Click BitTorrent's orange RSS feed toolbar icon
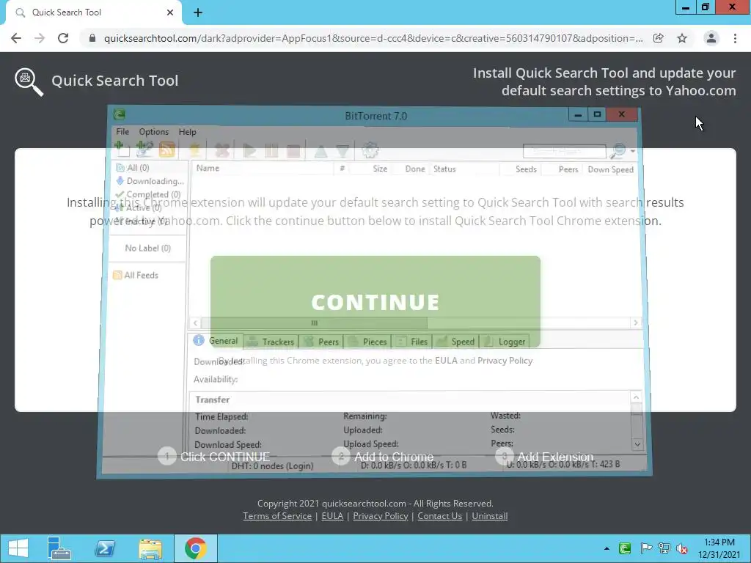 click(x=166, y=150)
